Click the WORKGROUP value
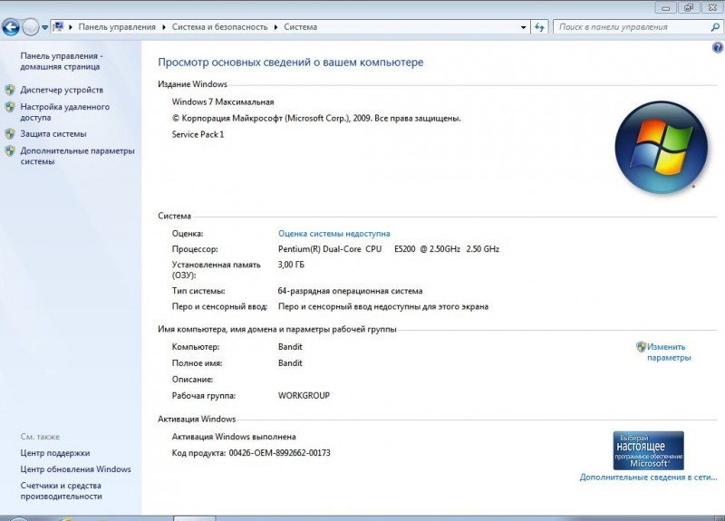 [304, 396]
